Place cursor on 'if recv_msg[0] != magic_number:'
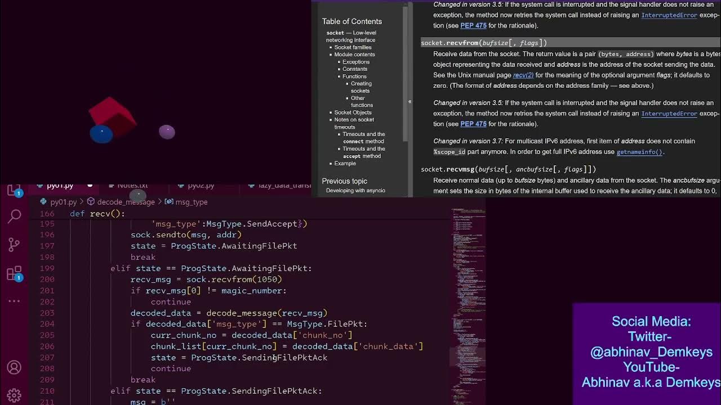The image size is (721, 405). click(x=208, y=291)
